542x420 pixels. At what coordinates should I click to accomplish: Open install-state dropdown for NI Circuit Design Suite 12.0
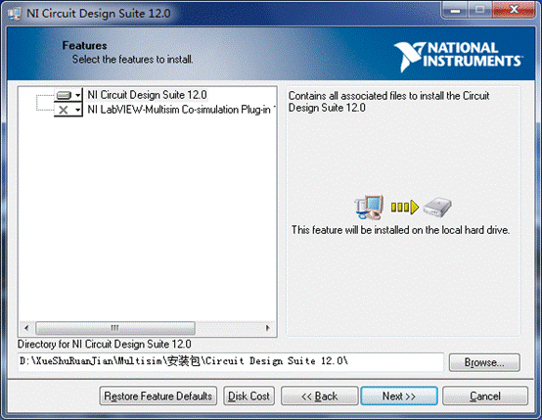click(68, 95)
